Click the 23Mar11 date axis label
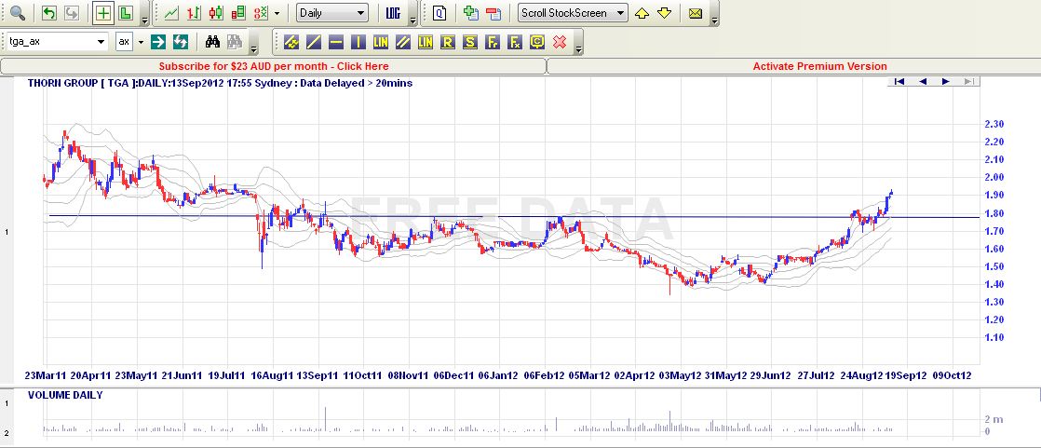This screenshot has width=1041, height=448. tap(45, 375)
